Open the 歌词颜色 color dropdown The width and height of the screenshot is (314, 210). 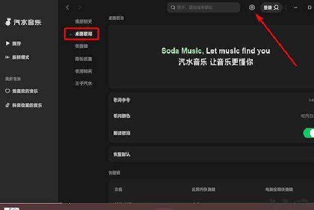307,116
